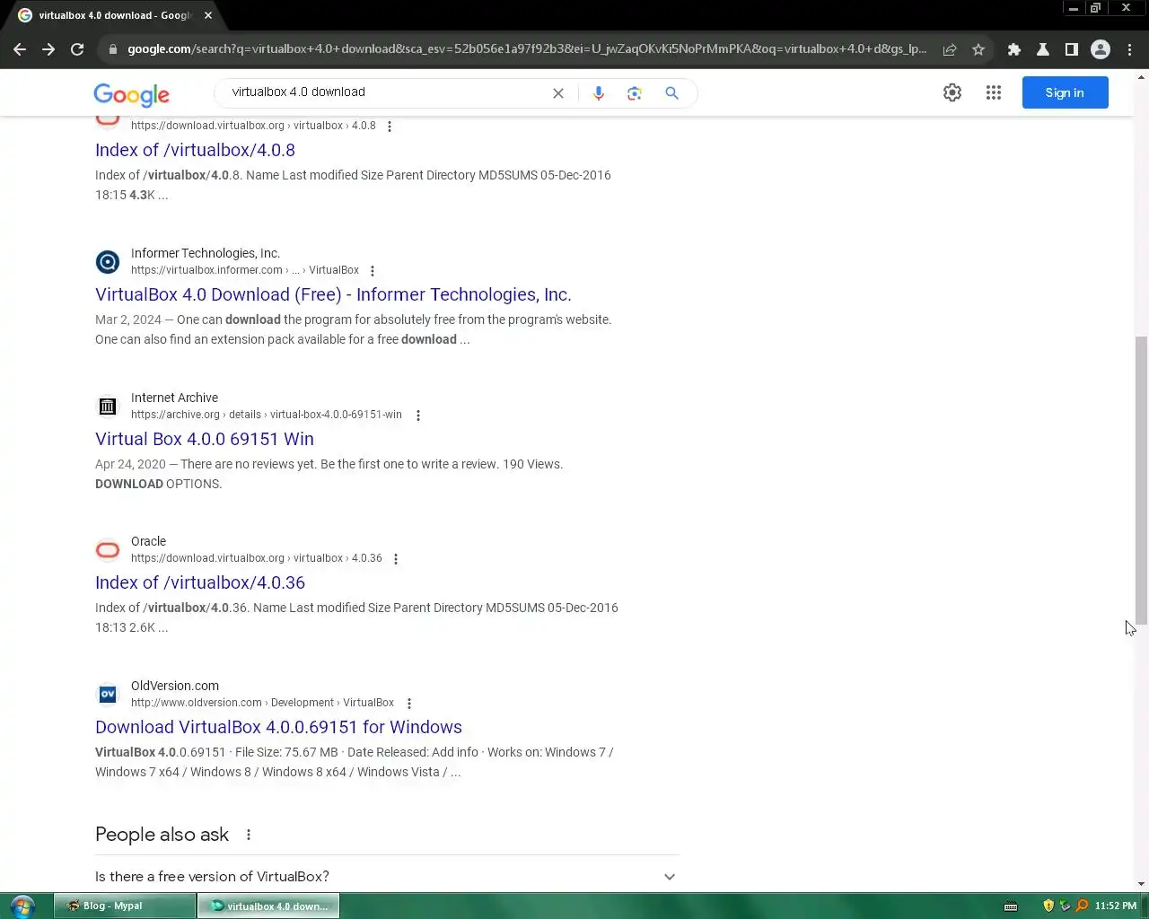Click the page vertical scrollbar thumb
Viewport: 1149px width, 919px height.
coord(1141,480)
